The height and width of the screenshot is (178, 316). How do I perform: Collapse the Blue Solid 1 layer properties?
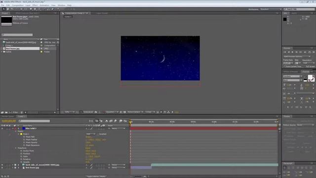[13, 129]
